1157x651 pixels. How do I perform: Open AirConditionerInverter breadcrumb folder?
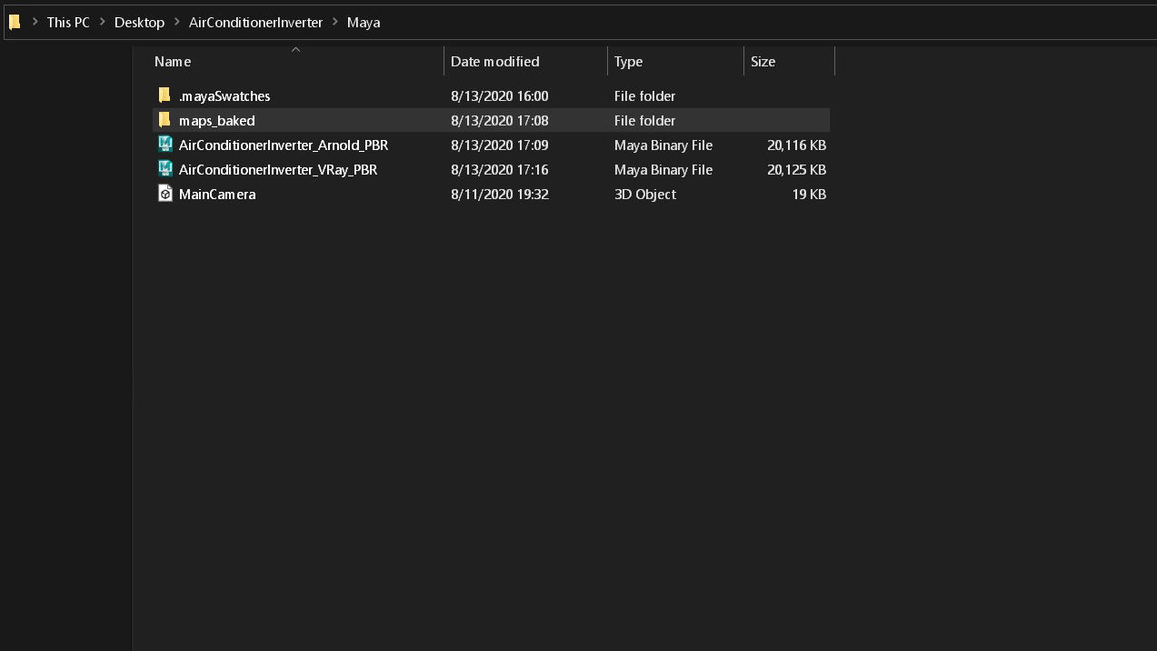[x=255, y=23]
